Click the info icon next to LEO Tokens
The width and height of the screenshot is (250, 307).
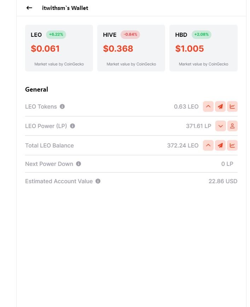(x=62, y=106)
